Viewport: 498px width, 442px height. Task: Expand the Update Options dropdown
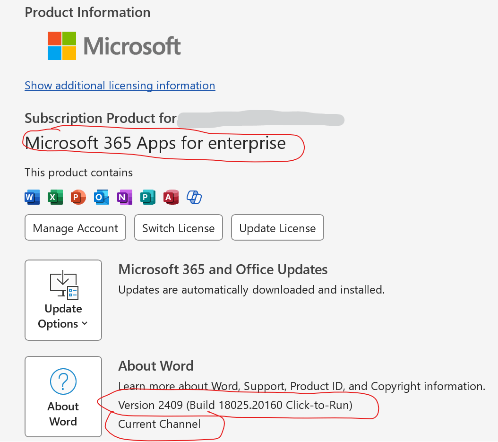tap(63, 300)
